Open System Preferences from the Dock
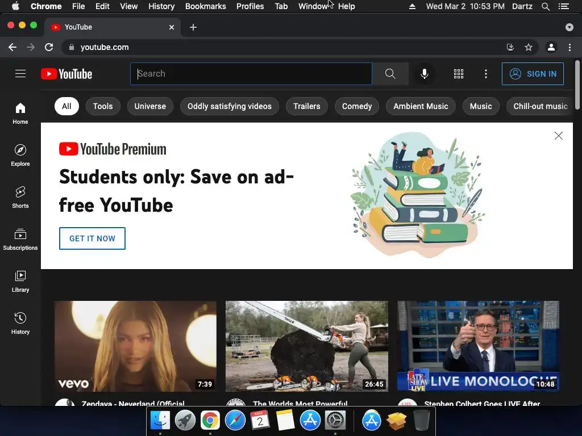582x436 pixels. point(335,421)
